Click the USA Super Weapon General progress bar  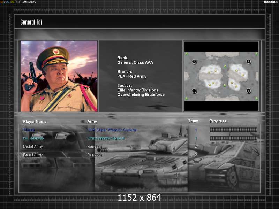pyautogui.click(x=233, y=130)
